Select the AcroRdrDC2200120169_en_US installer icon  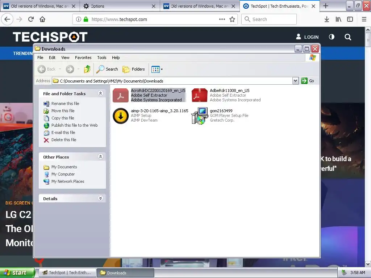click(x=120, y=95)
